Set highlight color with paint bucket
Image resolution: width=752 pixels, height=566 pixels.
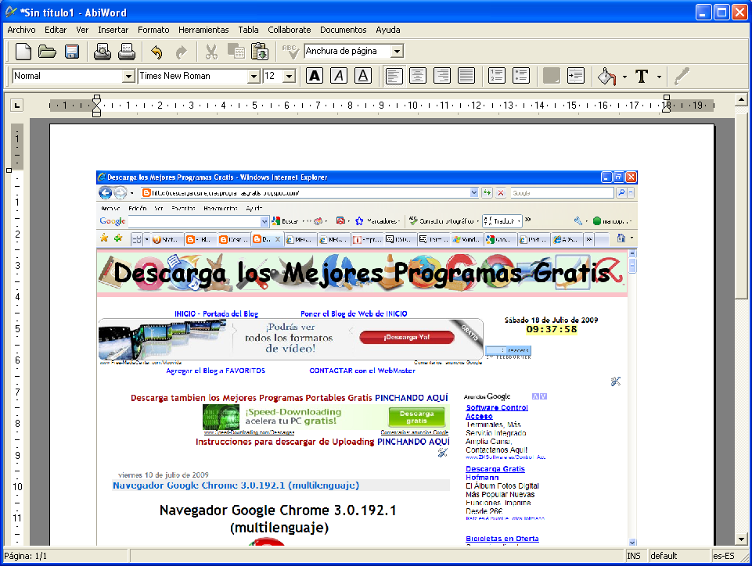pyautogui.click(x=607, y=76)
